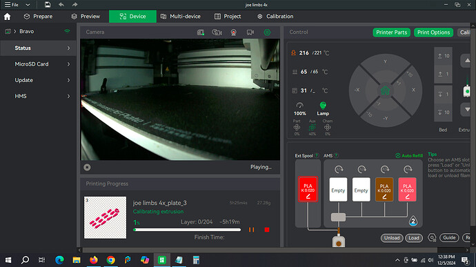Click the timelapse camera icon
The width and height of the screenshot is (476, 267).
coord(217,32)
